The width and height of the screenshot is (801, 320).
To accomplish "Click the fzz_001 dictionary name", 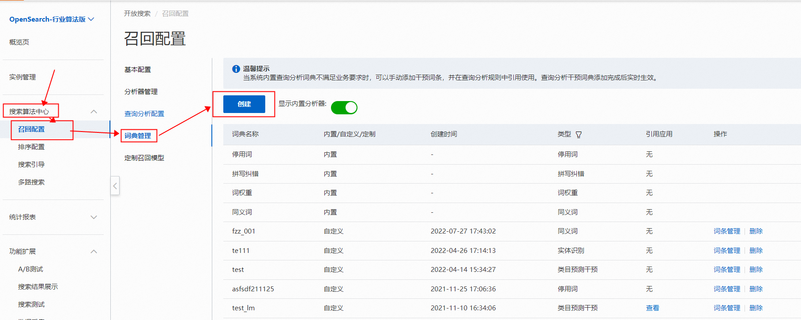I will [x=244, y=231].
